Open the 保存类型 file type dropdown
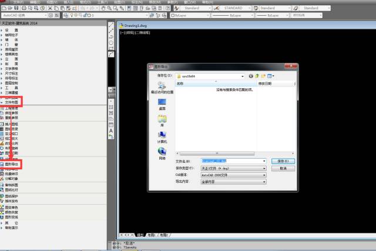Image resolution: width=376 pixels, height=251 pixels. coord(264,168)
